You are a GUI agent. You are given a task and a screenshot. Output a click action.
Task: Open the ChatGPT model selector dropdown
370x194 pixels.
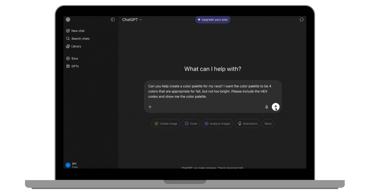tap(132, 19)
